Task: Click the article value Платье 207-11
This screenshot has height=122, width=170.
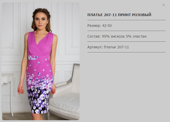Action: pyautogui.click(x=116, y=47)
